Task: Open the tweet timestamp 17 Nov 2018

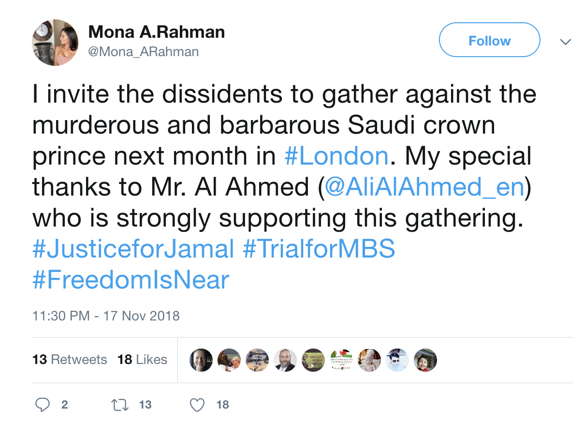Action: [106, 316]
